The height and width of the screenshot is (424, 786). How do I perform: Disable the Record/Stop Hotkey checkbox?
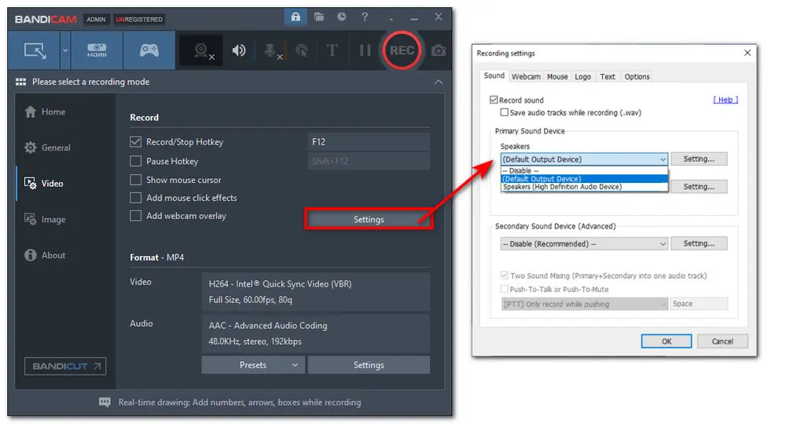(136, 142)
